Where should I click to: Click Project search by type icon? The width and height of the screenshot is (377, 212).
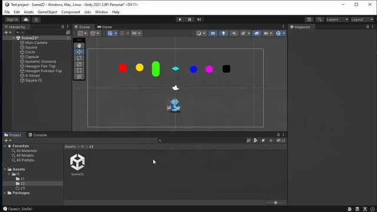click(x=256, y=141)
